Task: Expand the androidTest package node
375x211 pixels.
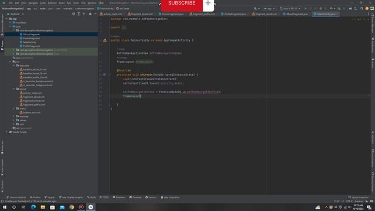Action: click(x=13, y=50)
